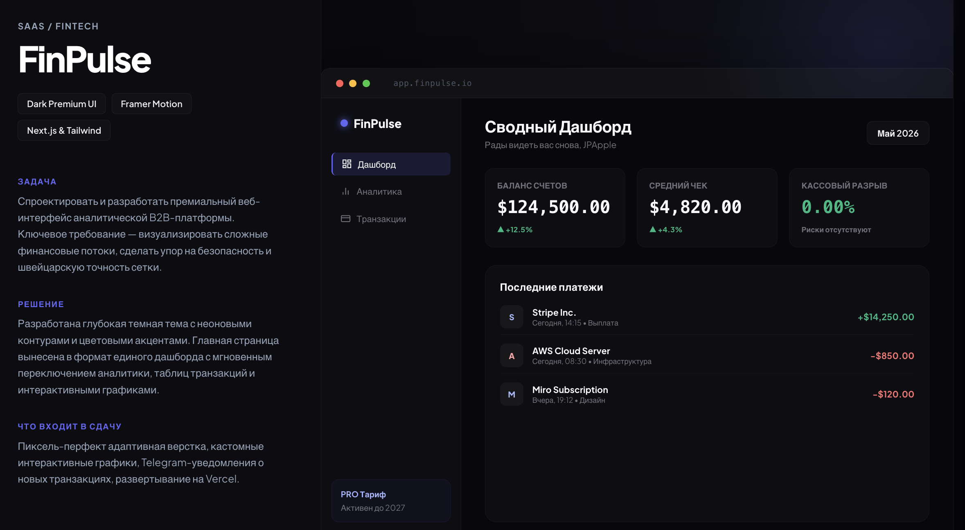Screen dimensions: 965x530
Task: Click the Framer Motion tag
Action: [151, 104]
